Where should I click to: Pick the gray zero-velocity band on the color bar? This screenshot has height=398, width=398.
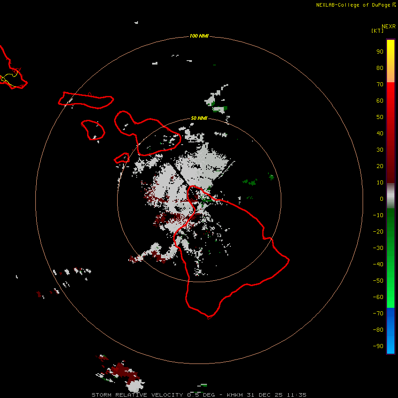pos(390,196)
